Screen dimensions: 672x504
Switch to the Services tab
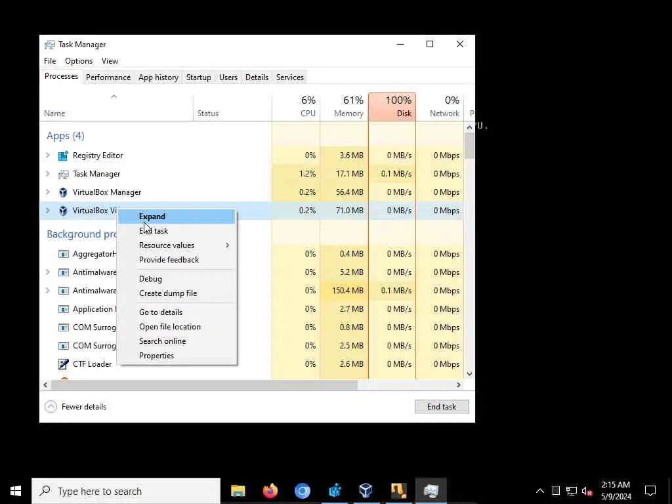click(x=289, y=77)
